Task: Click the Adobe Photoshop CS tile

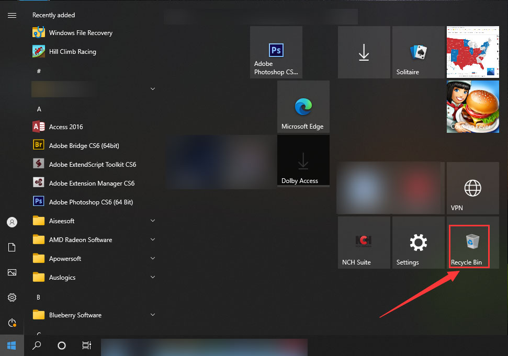Action: pos(276,52)
